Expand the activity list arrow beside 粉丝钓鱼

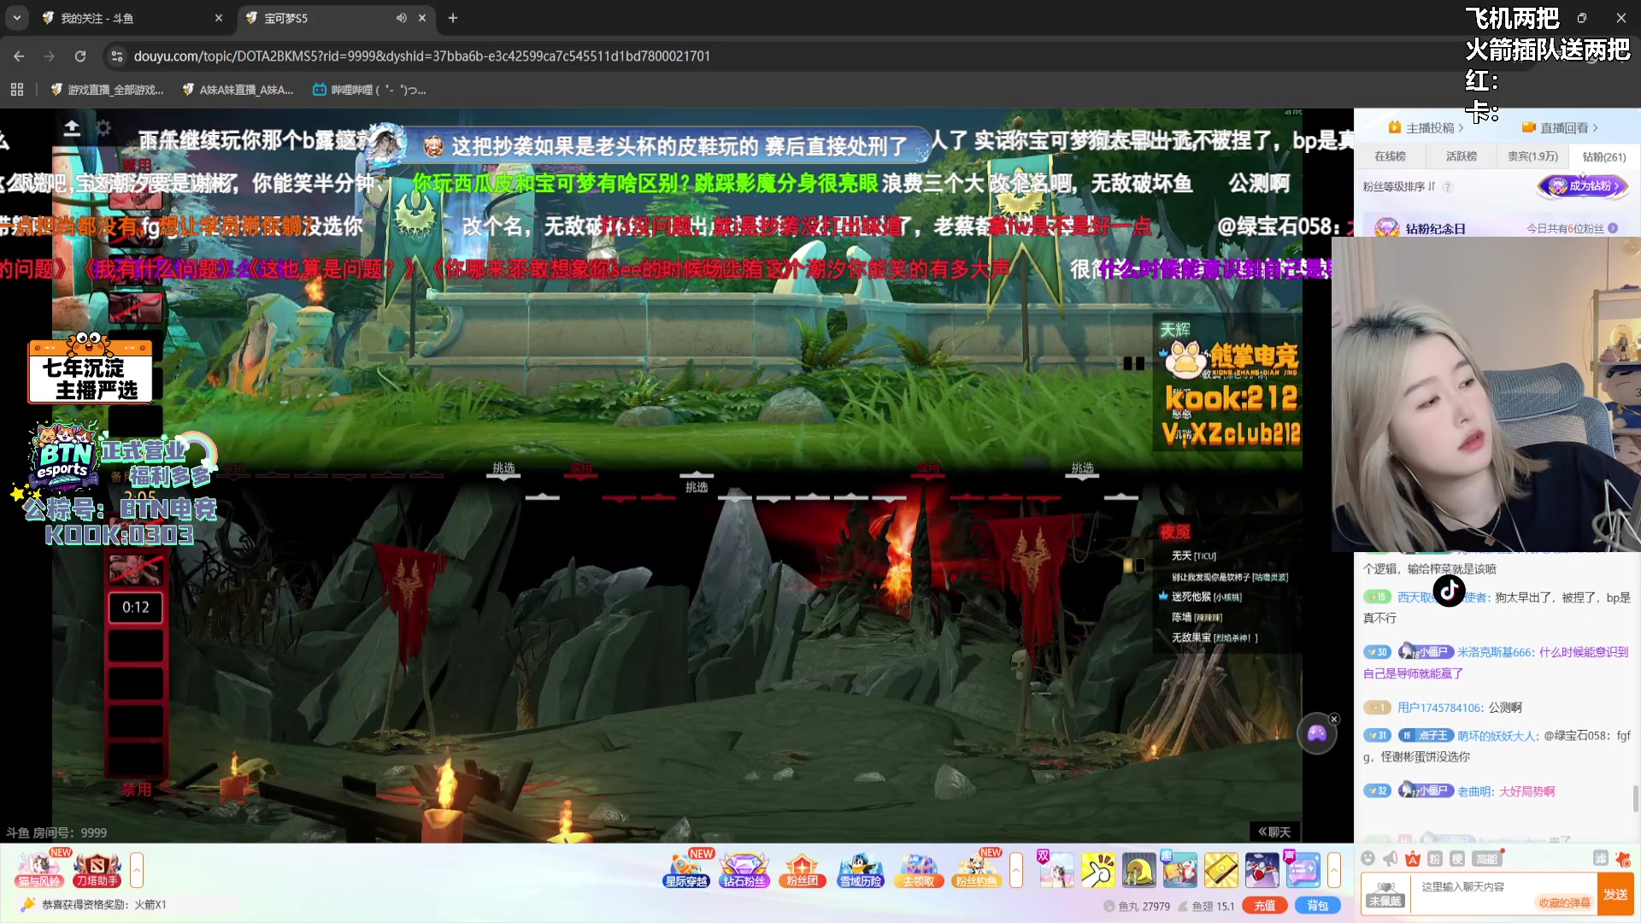click(1016, 870)
